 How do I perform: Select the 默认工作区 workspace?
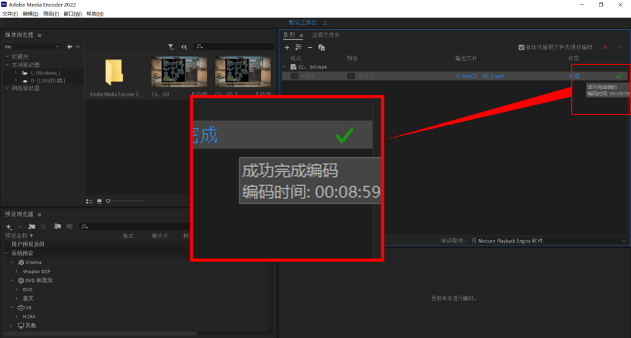[303, 23]
